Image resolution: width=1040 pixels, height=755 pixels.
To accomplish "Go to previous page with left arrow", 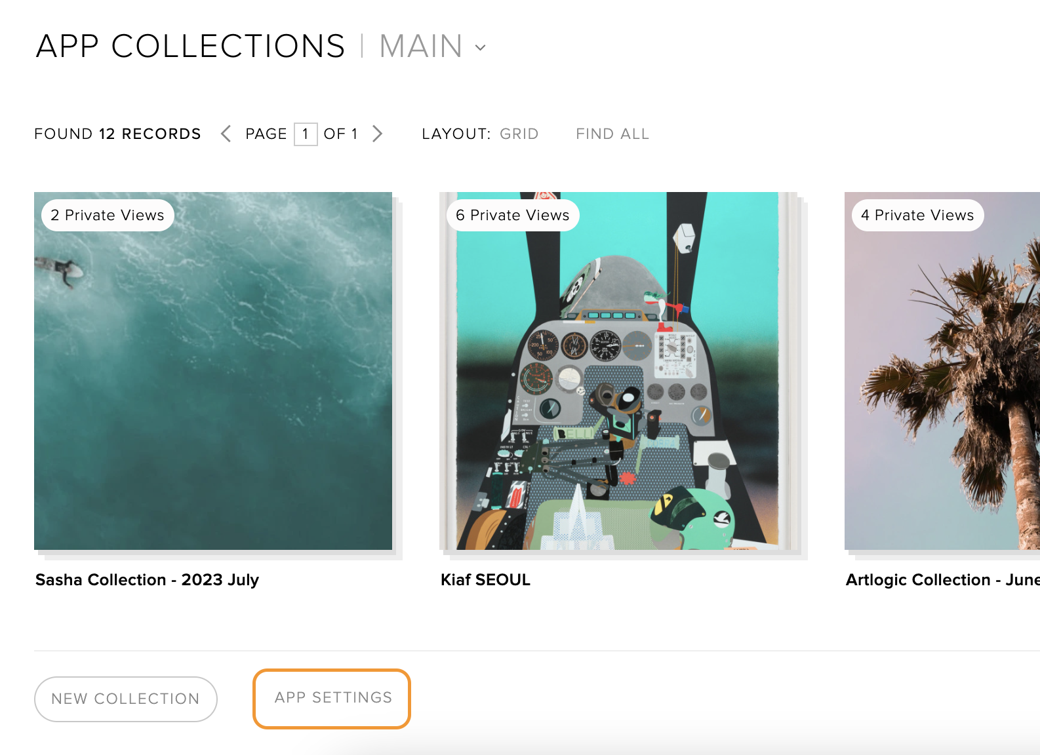I will tap(226, 134).
